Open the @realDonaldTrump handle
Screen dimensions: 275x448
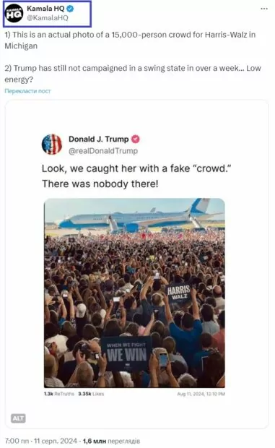pos(103,151)
